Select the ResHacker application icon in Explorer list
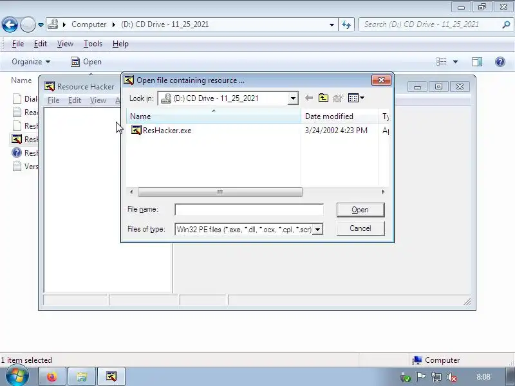 click(x=17, y=139)
